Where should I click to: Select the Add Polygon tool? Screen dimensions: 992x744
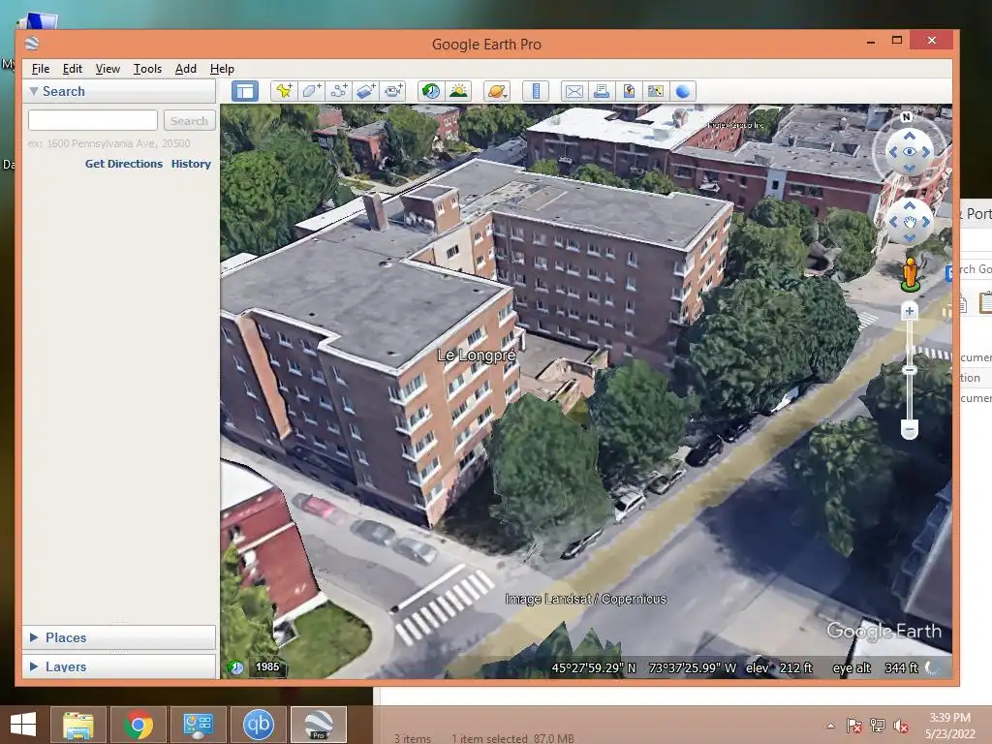pyautogui.click(x=311, y=91)
